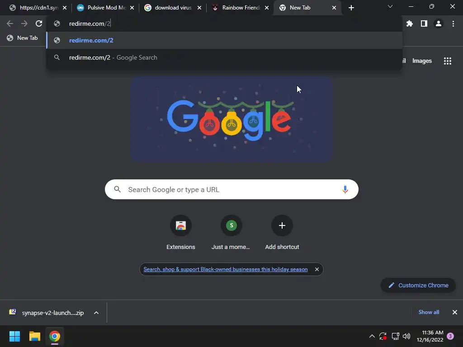Close the download virus tab
463x347 pixels.
tap(199, 8)
